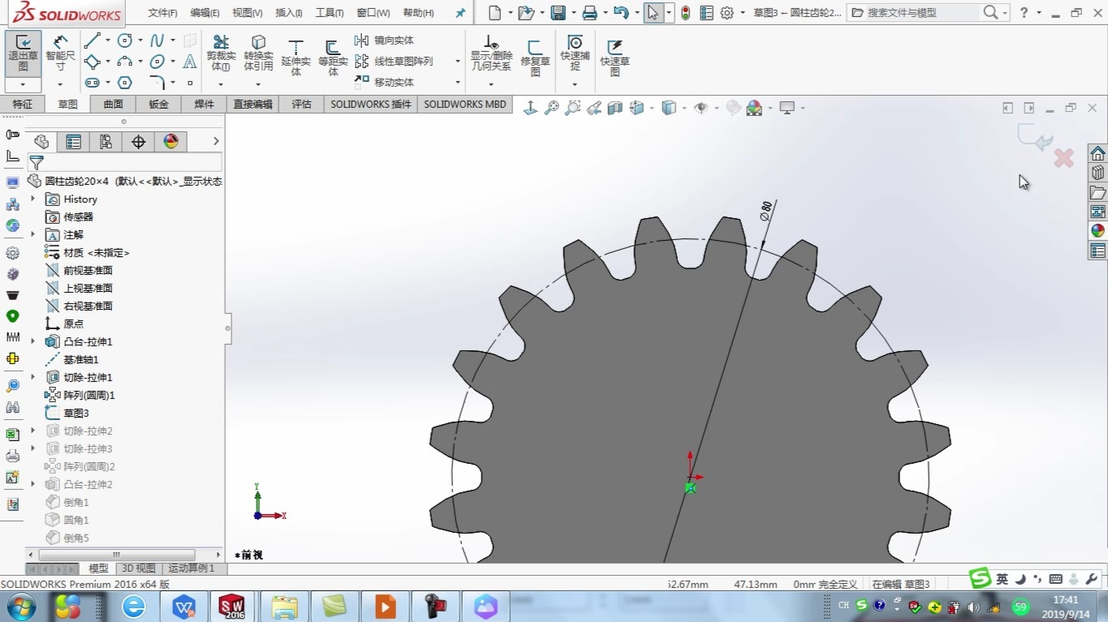Click the Section View icon
The image size is (1108, 622).
click(615, 108)
